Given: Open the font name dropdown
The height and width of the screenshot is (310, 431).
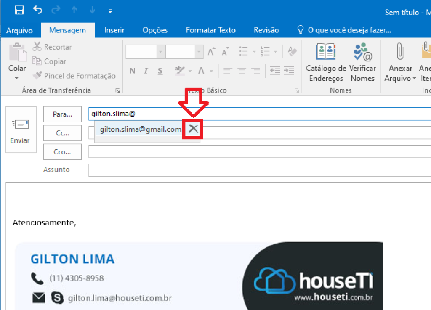Looking at the screenshot, I should [x=160, y=52].
